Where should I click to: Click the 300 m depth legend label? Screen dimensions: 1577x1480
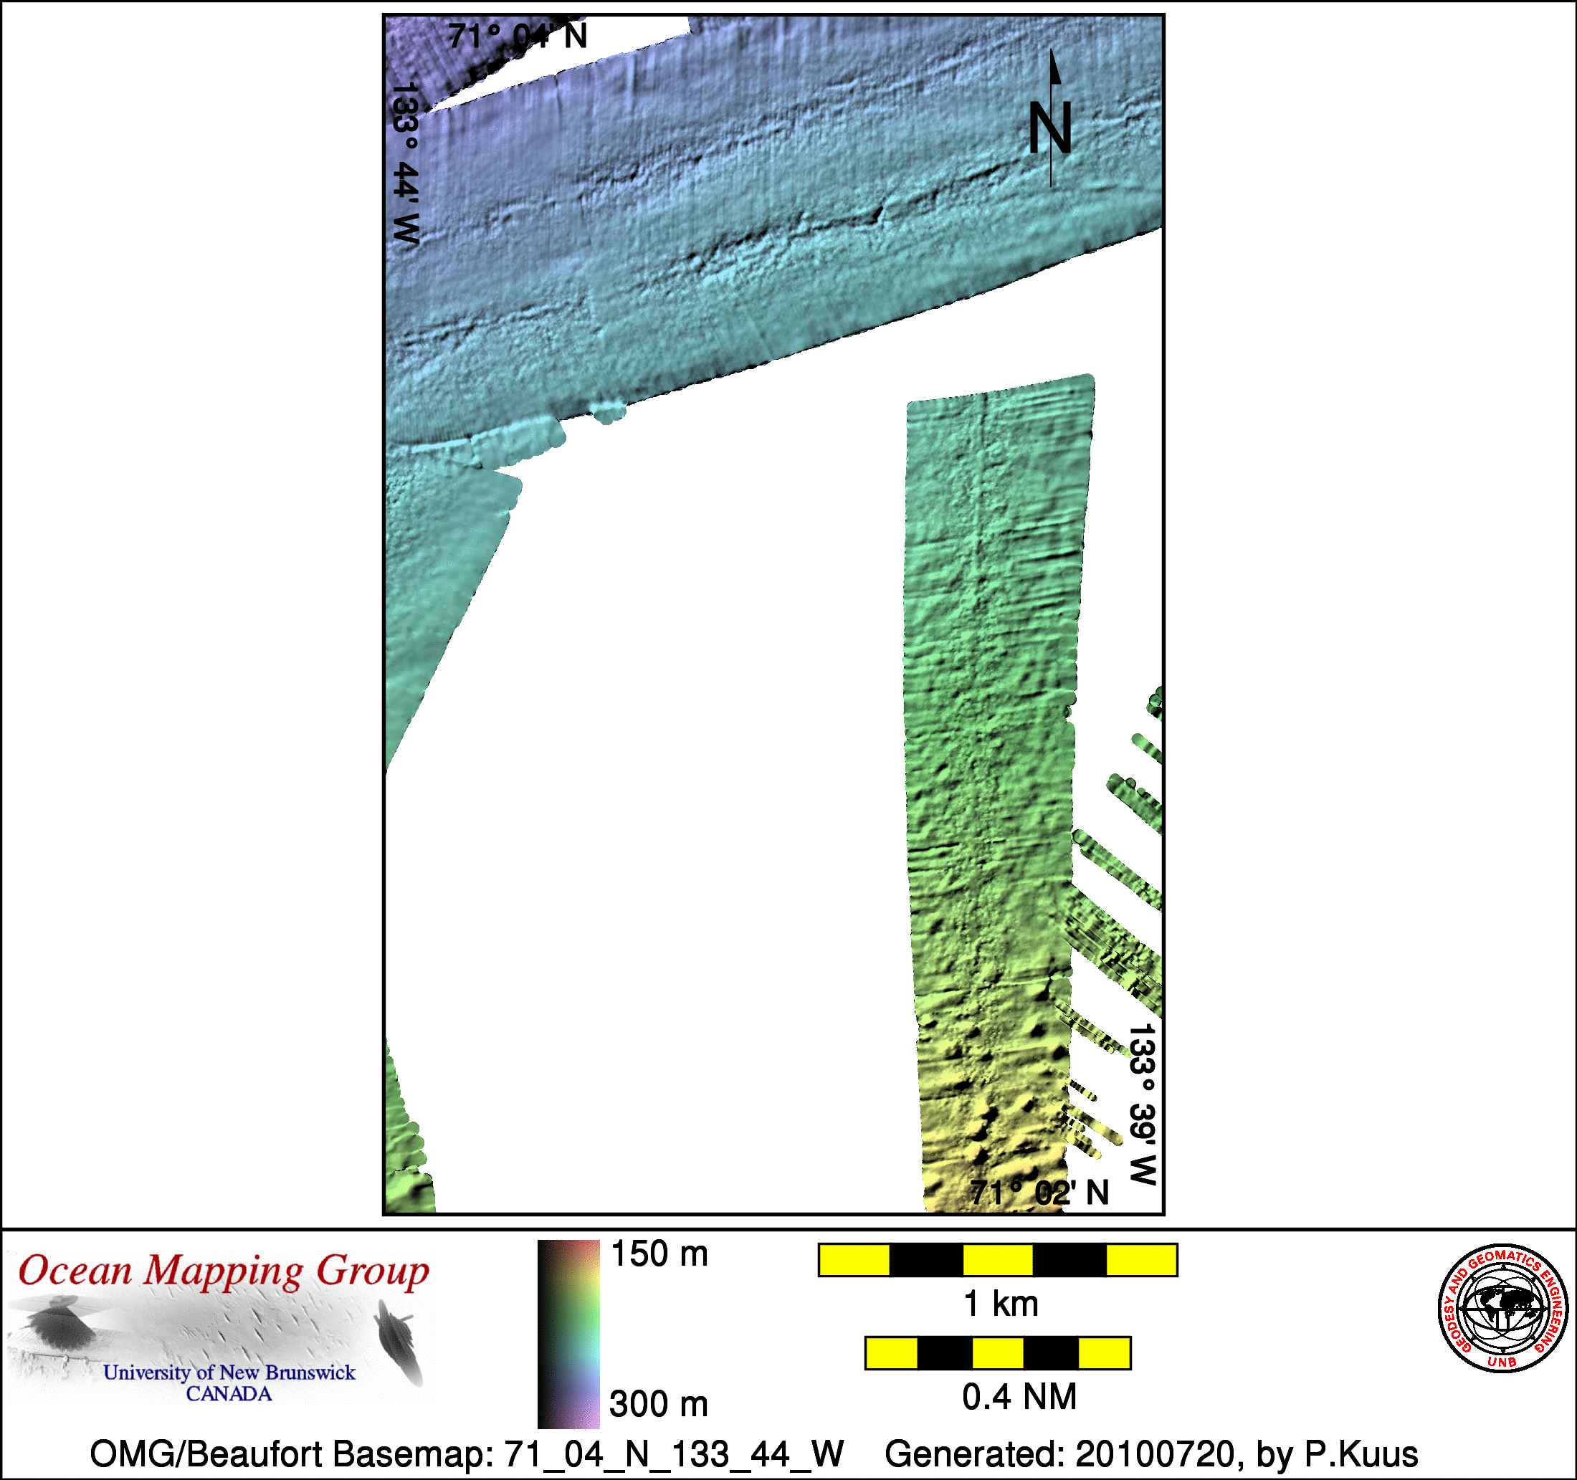pyautogui.click(x=659, y=1404)
